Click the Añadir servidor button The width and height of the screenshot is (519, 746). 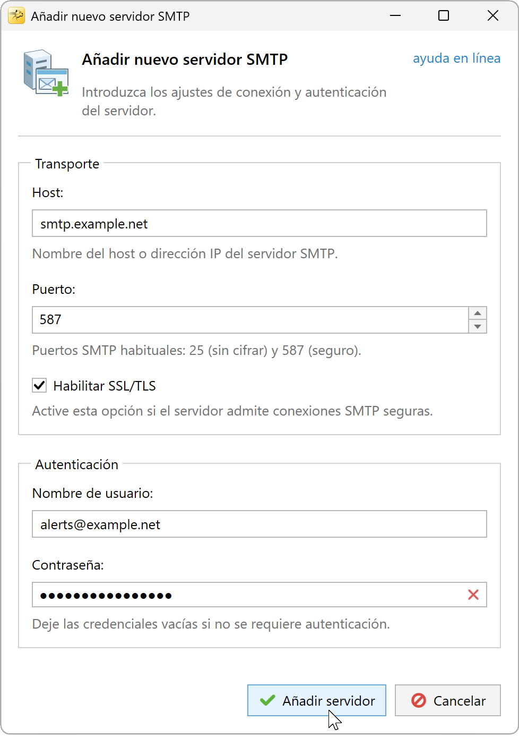click(317, 700)
